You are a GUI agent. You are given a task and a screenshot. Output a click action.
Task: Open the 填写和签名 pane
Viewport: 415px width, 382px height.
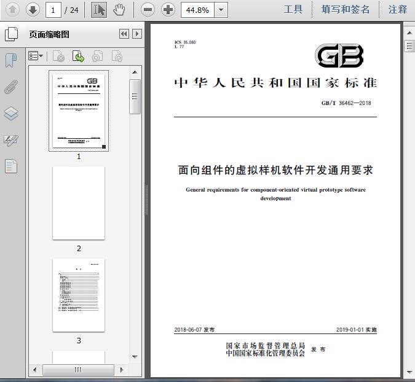(346, 9)
